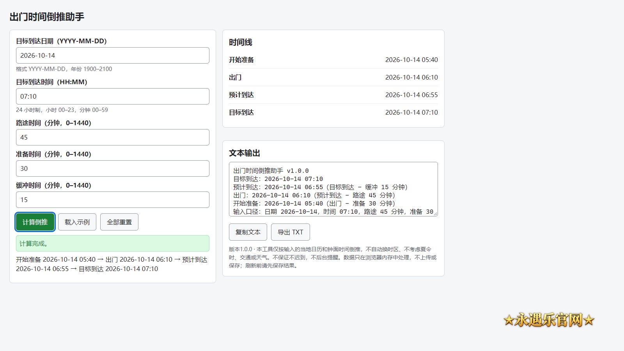624x351 pixels.
Task: Focus the 目标到达时间 field showing 07:10
Action: pyautogui.click(x=112, y=96)
